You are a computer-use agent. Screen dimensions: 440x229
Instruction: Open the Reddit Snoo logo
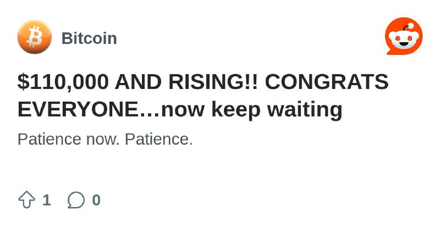coord(404,36)
